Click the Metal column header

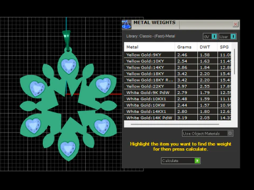pyautogui.click(x=150, y=47)
